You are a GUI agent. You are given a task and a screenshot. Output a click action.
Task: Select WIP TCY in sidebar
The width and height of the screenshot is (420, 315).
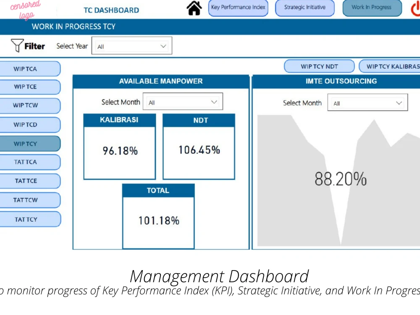(30, 144)
